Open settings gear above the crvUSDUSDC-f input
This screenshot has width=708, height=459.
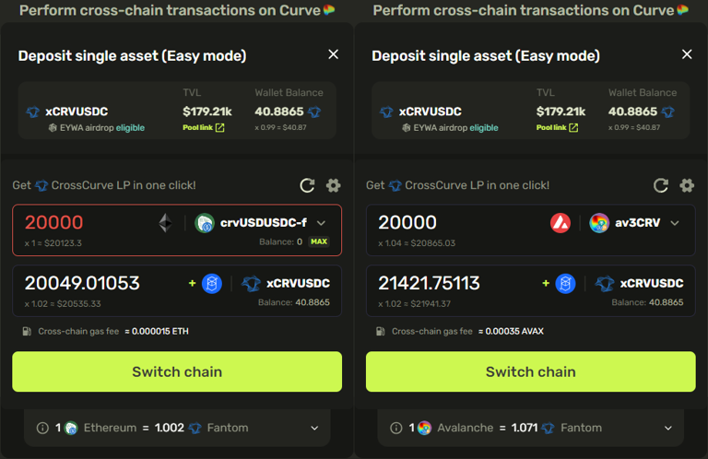pos(334,185)
